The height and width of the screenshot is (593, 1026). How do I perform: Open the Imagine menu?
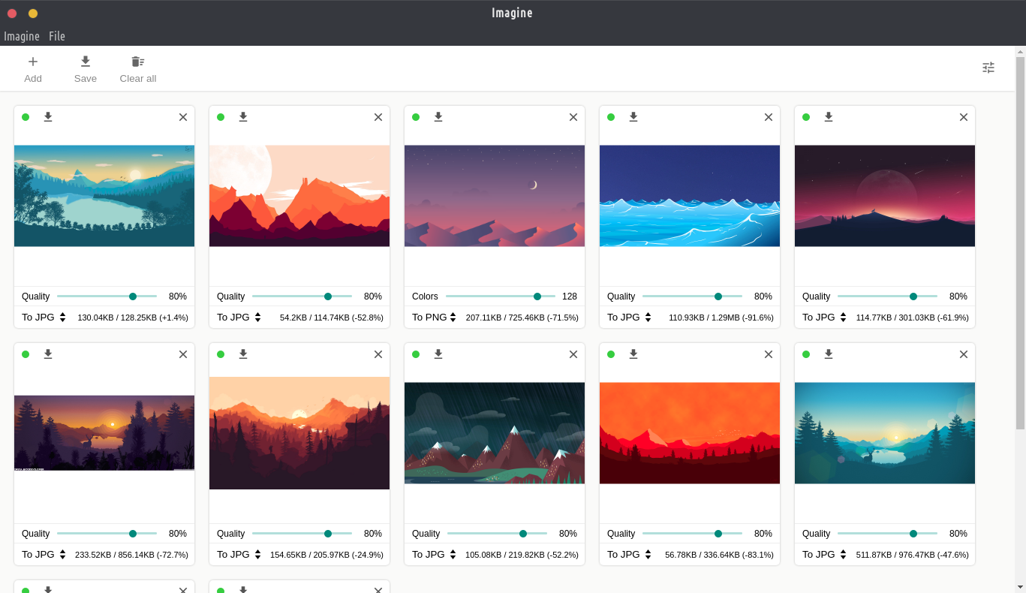[22, 36]
